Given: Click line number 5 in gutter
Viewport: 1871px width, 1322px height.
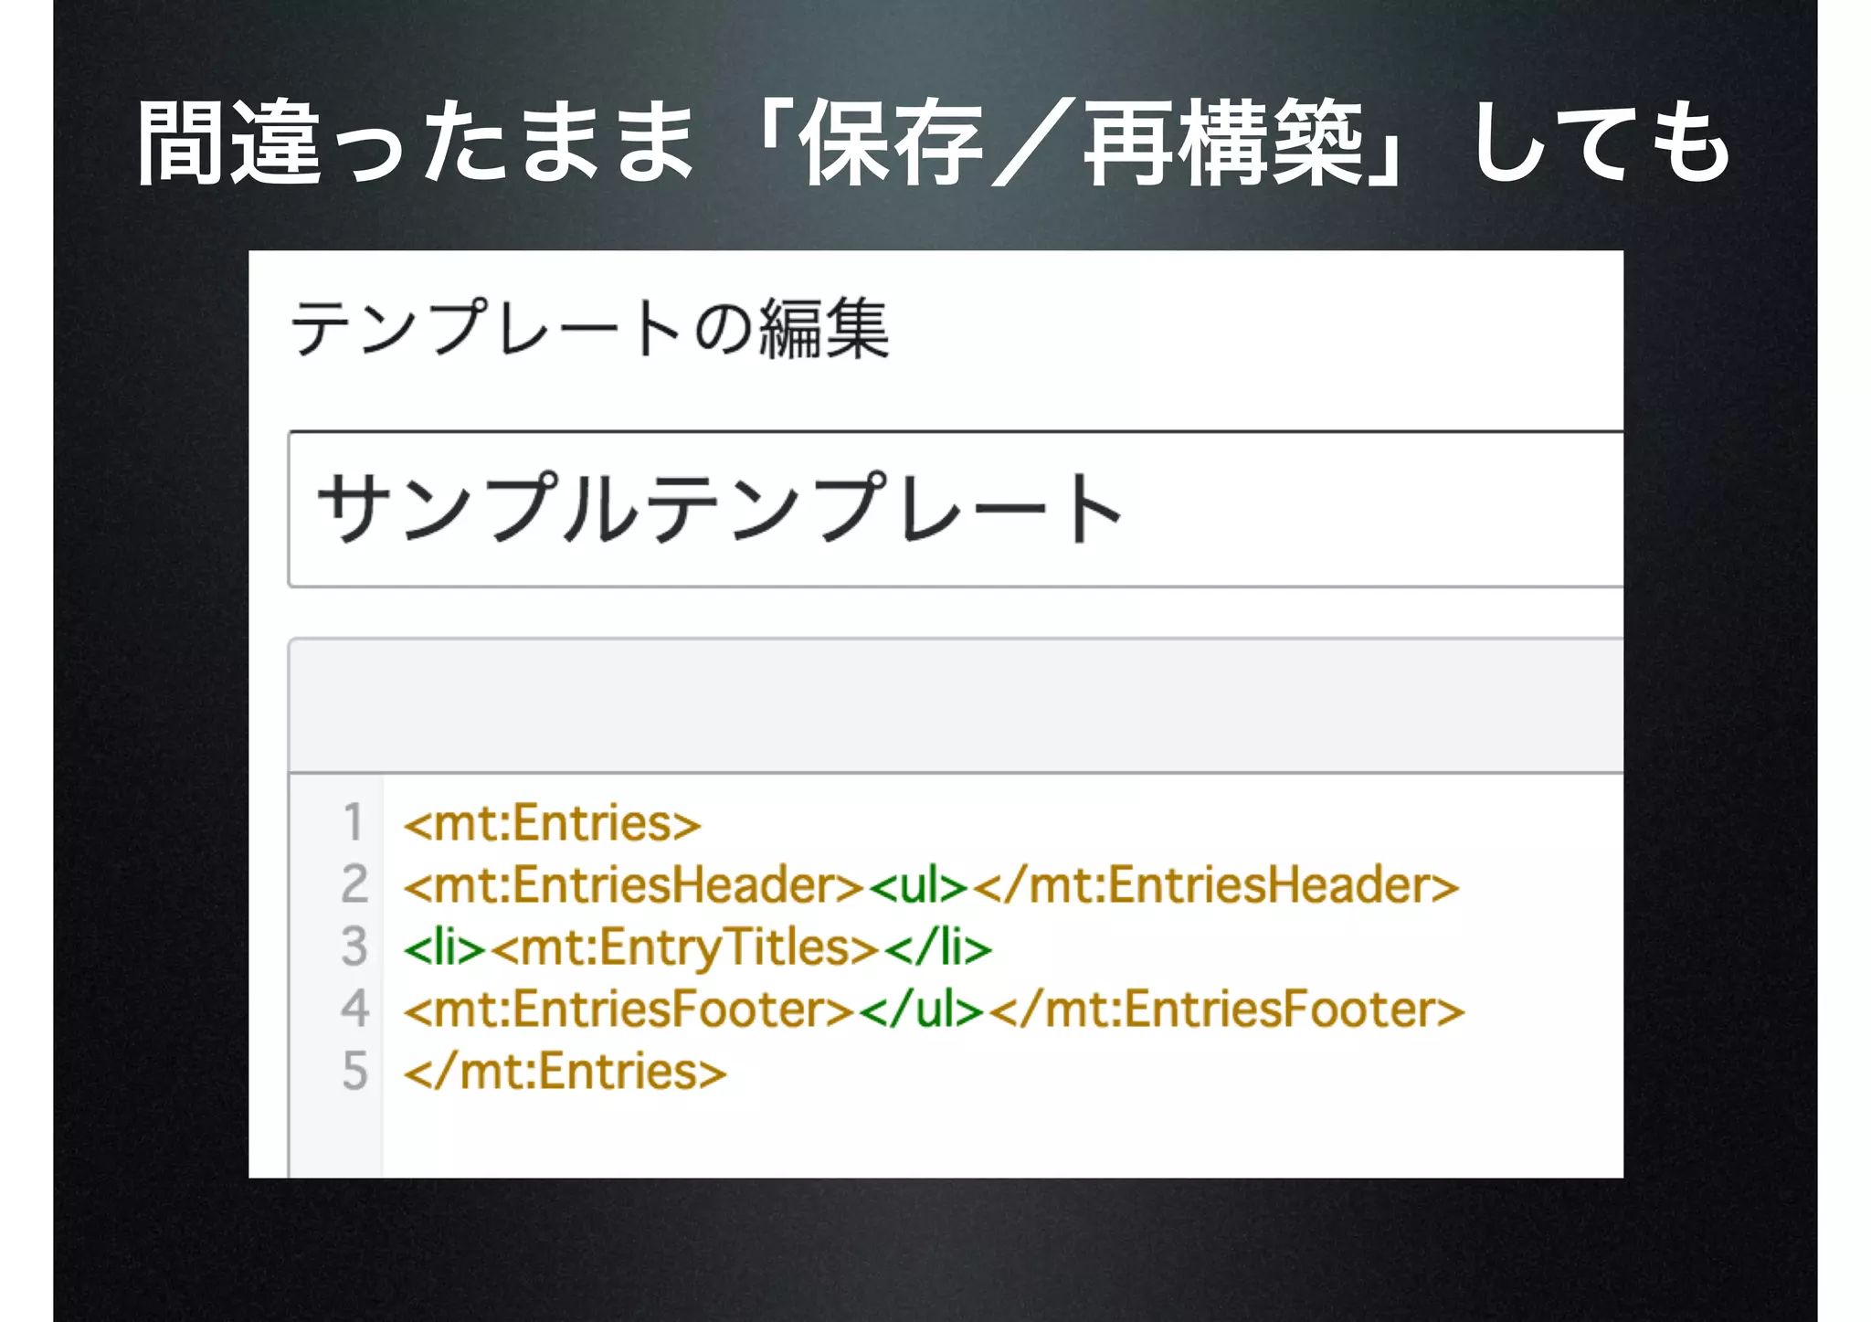Looking at the screenshot, I should coord(354,1071).
